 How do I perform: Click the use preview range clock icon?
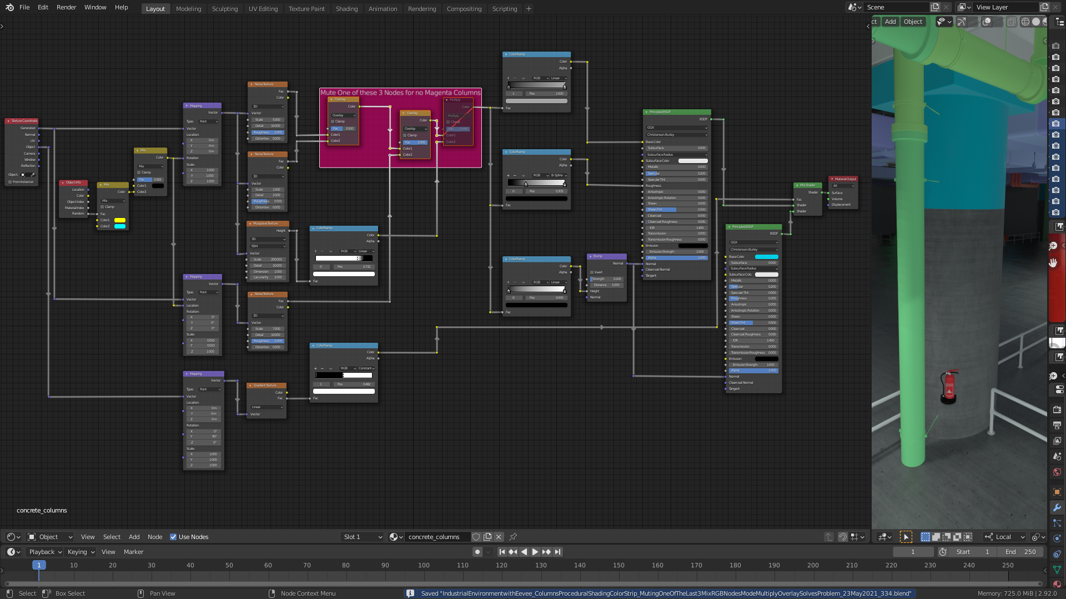(943, 552)
